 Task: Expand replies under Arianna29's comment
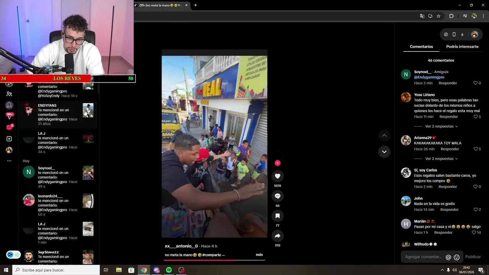tap(441, 159)
